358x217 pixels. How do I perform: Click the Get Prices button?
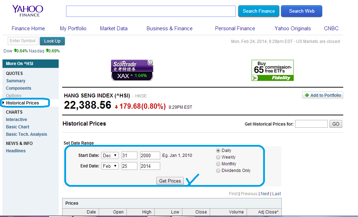[x=170, y=181]
